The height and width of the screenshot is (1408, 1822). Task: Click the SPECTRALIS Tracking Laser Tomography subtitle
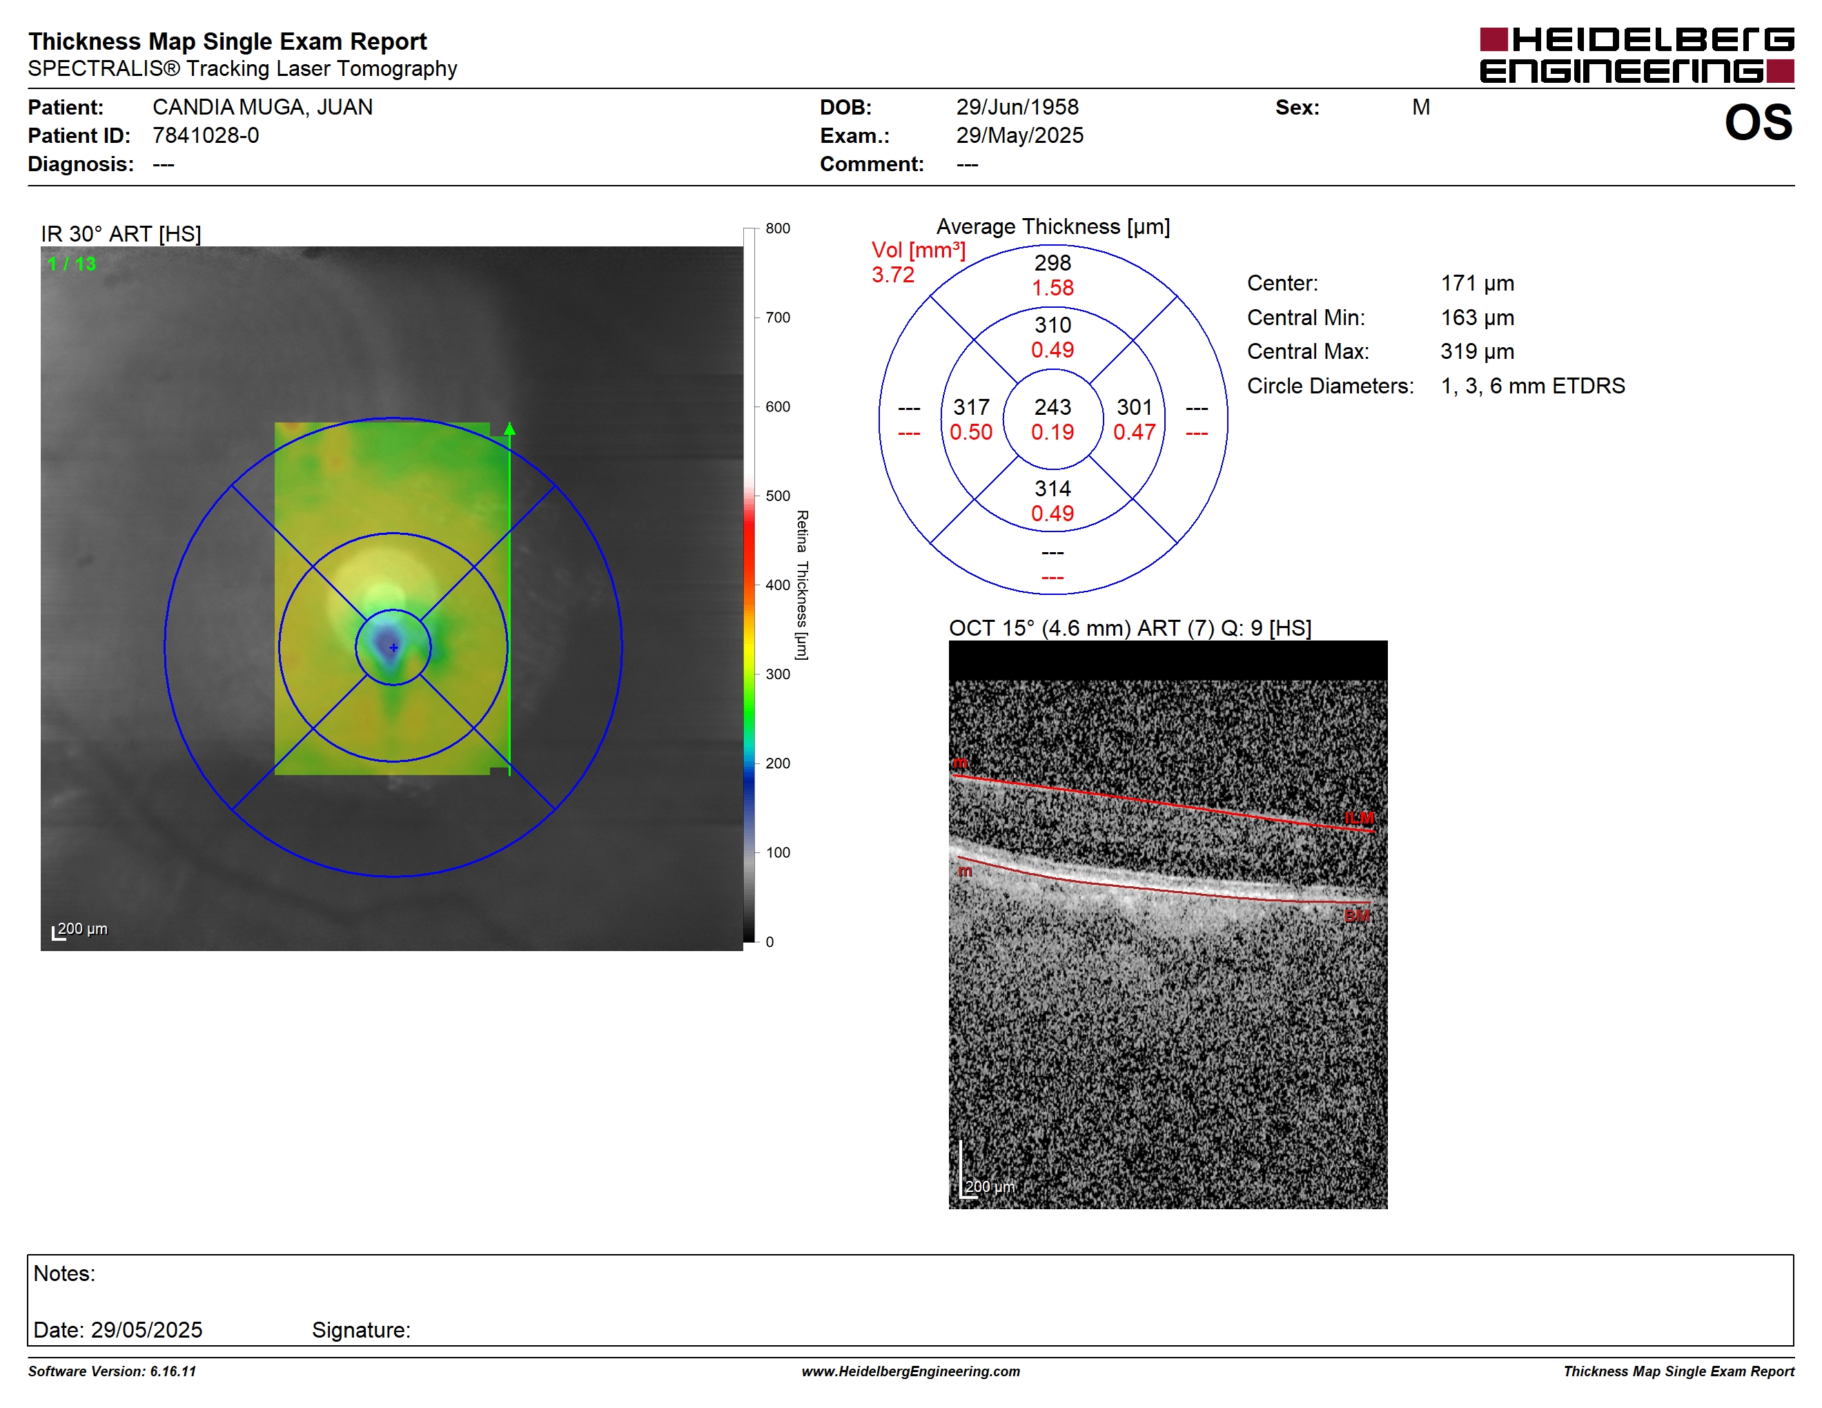click(242, 69)
